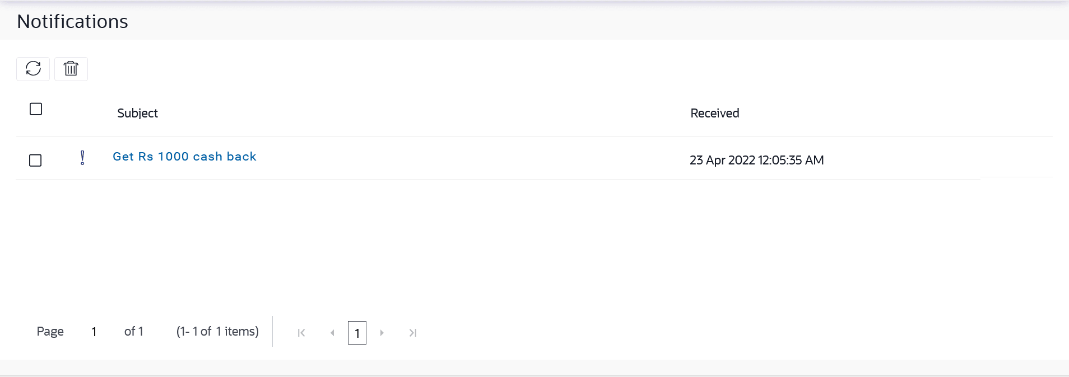Go to the next page arrow
This screenshot has height=377, width=1069.
click(x=382, y=333)
